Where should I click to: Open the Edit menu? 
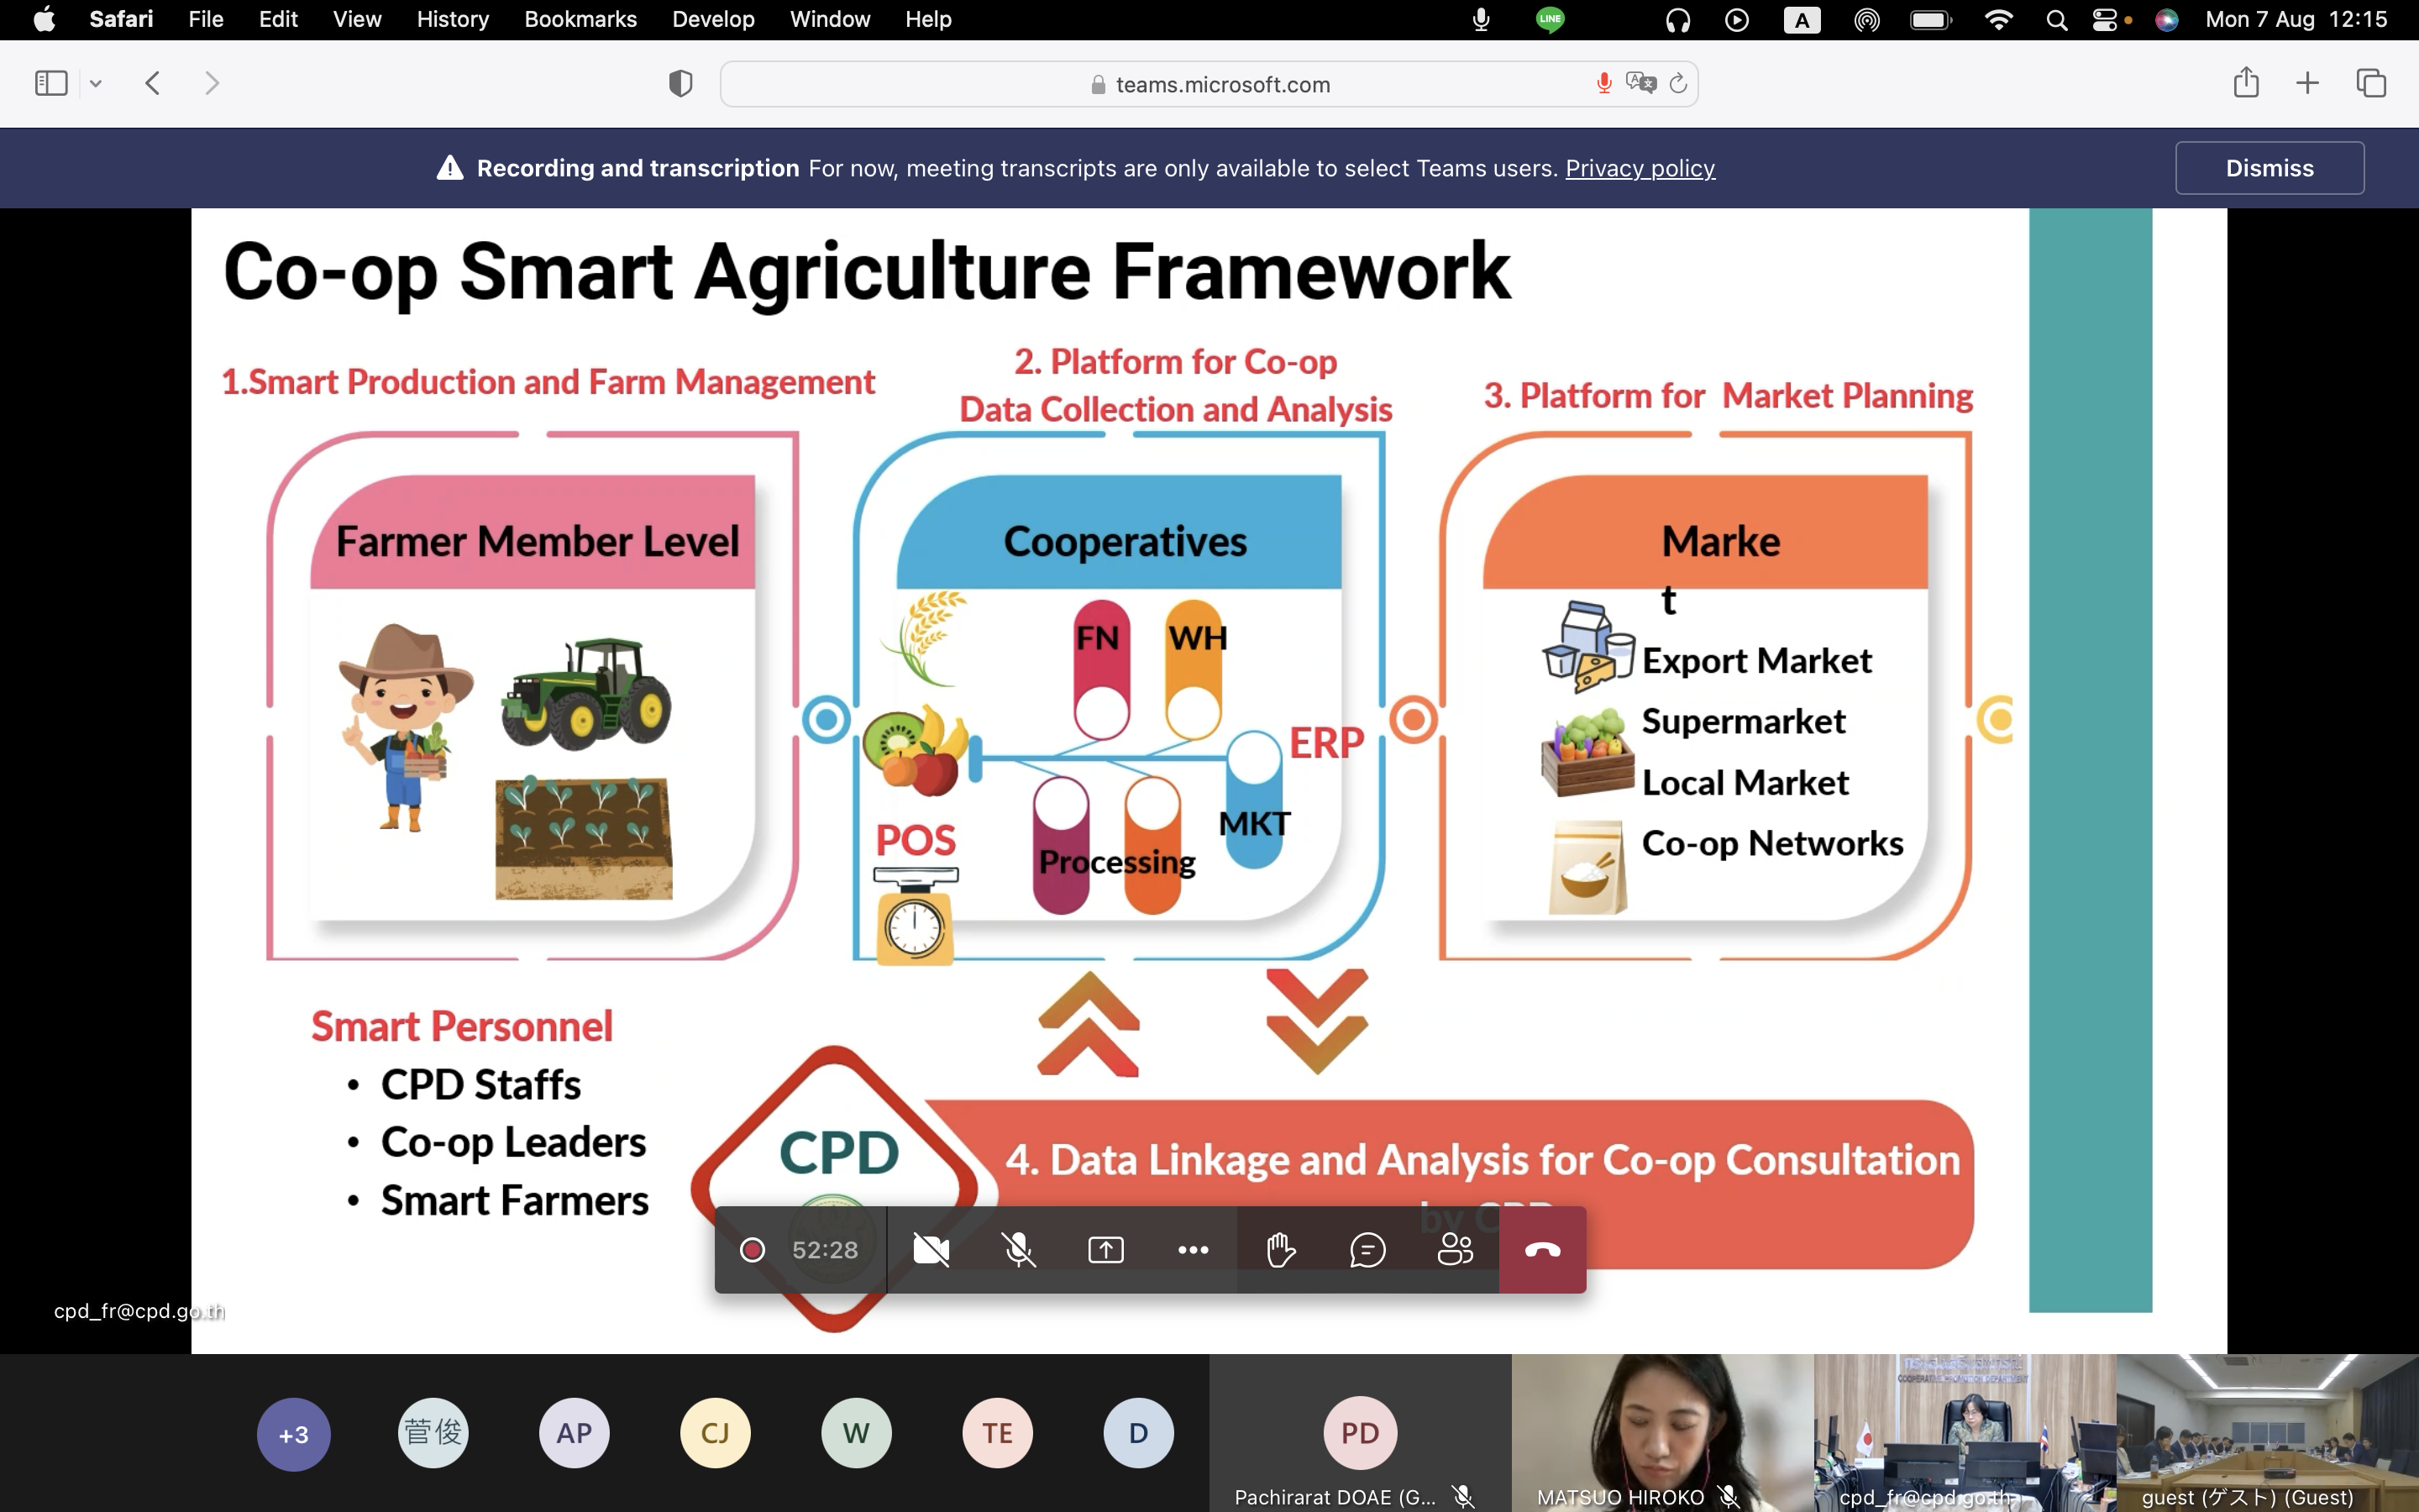[x=278, y=19]
